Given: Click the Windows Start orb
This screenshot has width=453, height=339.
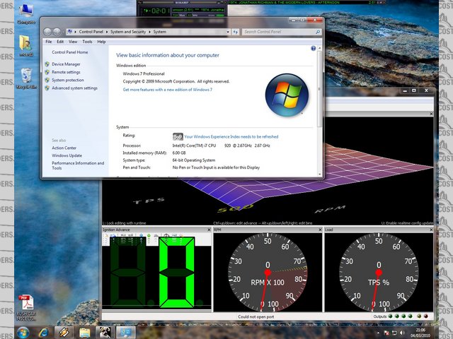Looking at the screenshot, I should pos(23,333).
